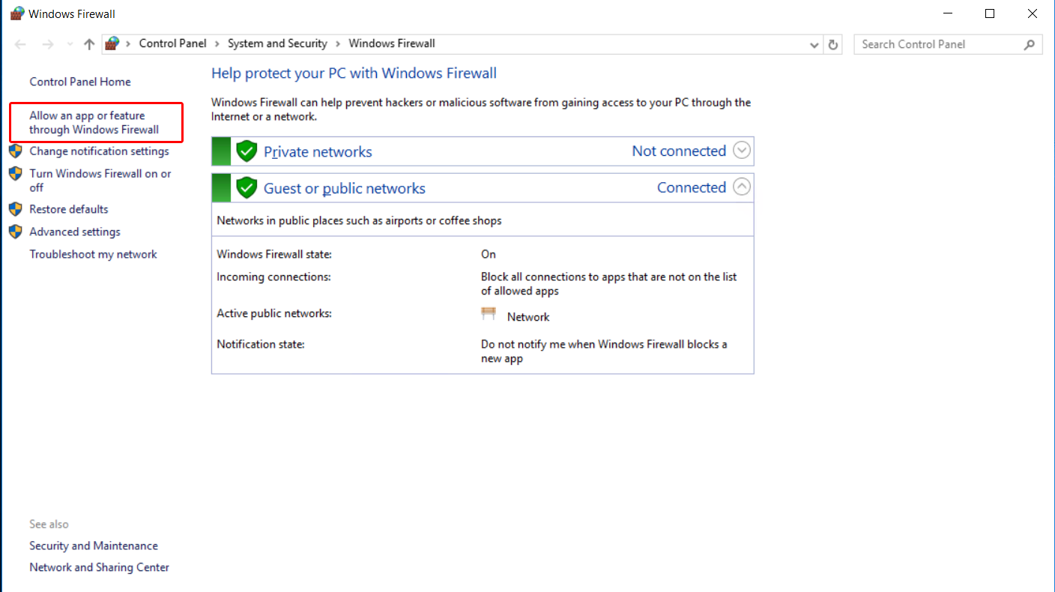Open the recent locations dropdown arrow
This screenshot has width=1055, height=592.
pyautogui.click(x=70, y=44)
